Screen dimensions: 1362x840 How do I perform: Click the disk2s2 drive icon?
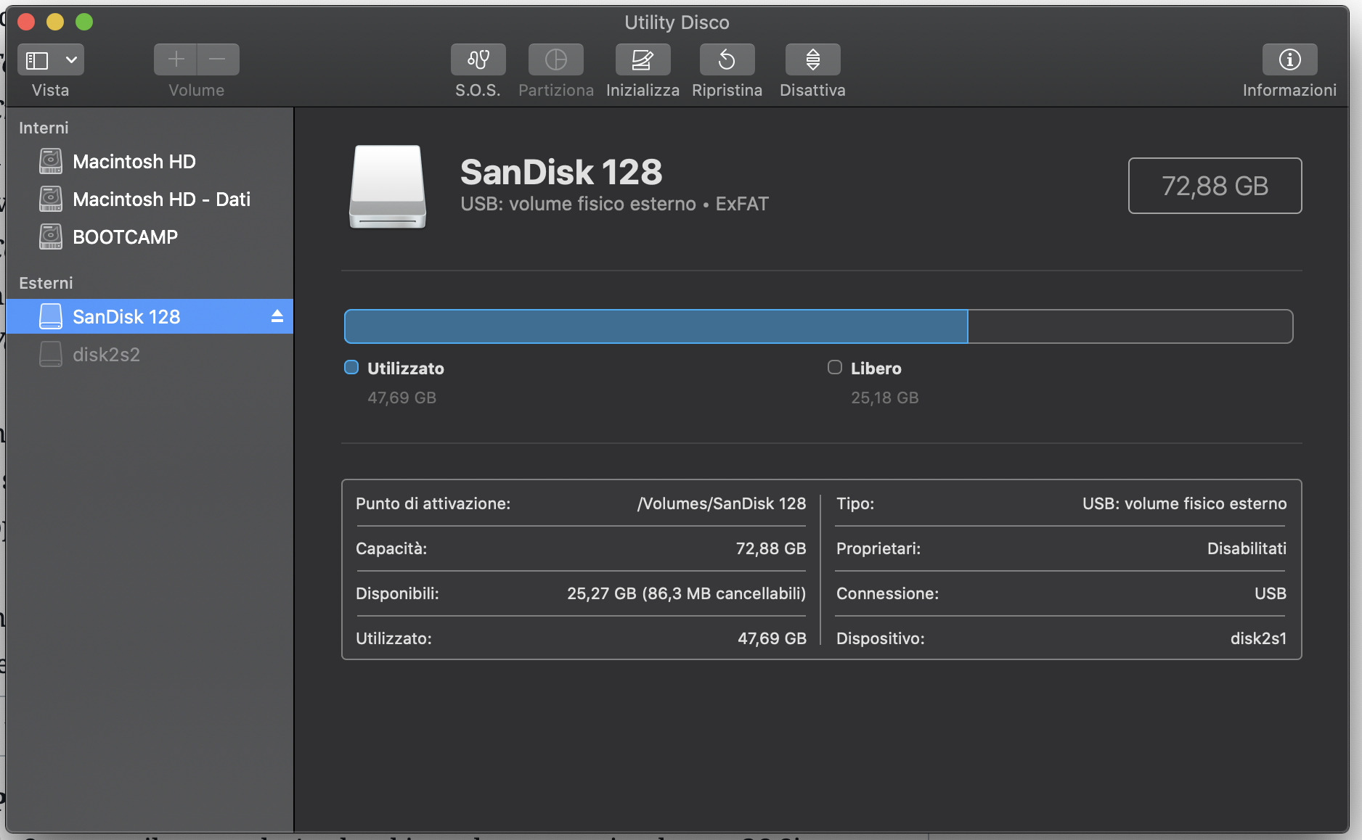tap(51, 355)
